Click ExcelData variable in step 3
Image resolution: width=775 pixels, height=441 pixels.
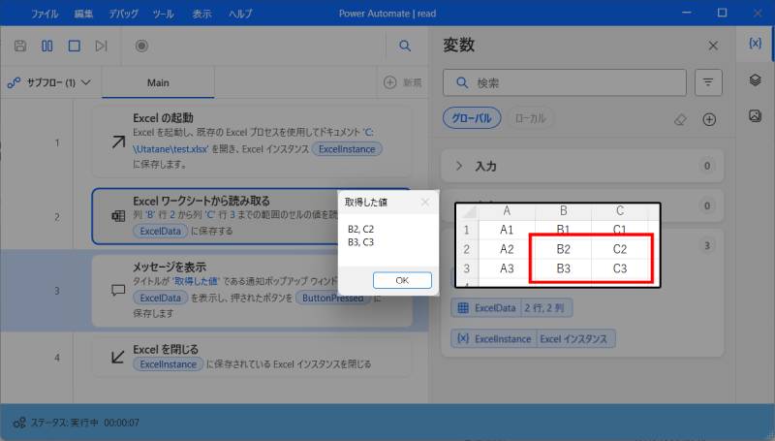point(161,299)
